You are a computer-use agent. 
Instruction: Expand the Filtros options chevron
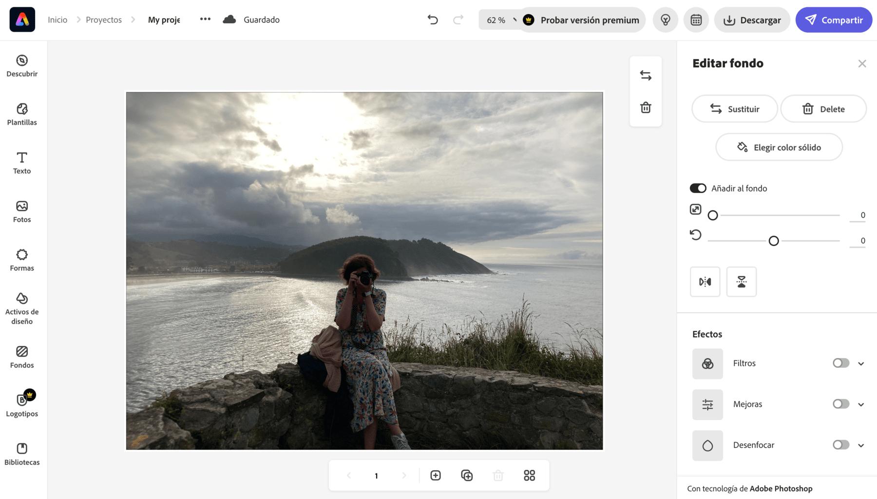pos(861,364)
